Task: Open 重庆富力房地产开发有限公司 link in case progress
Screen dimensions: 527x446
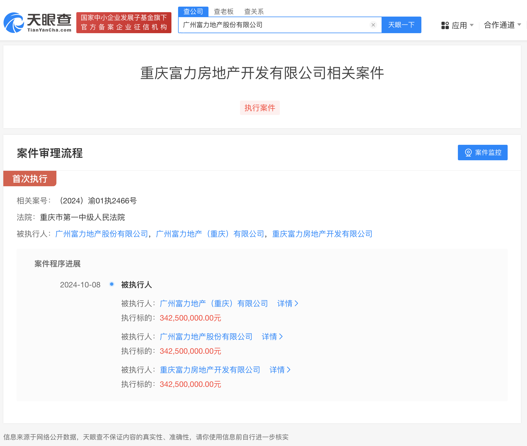Action: coord(210,370)
